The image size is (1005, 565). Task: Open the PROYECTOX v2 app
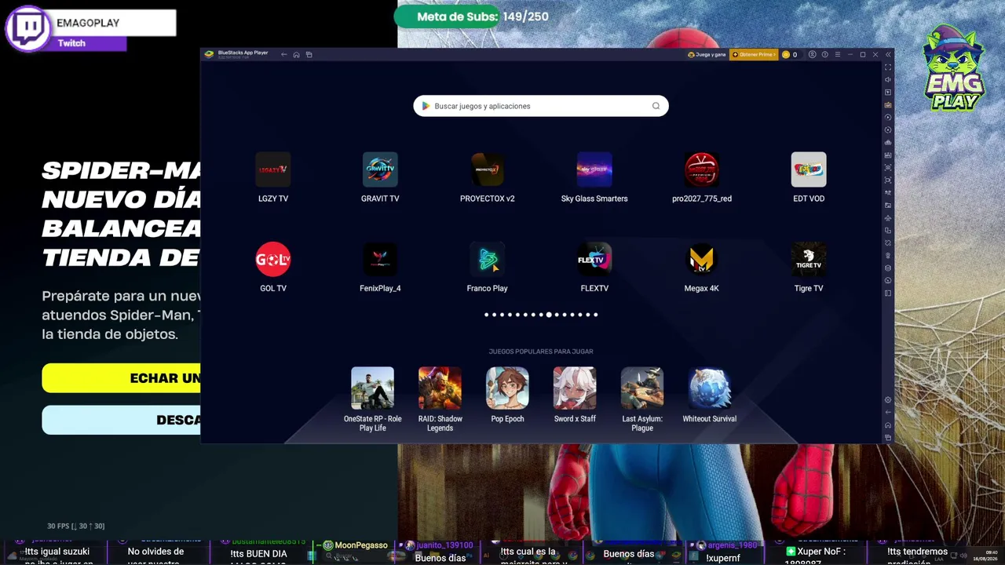point(488,169)
